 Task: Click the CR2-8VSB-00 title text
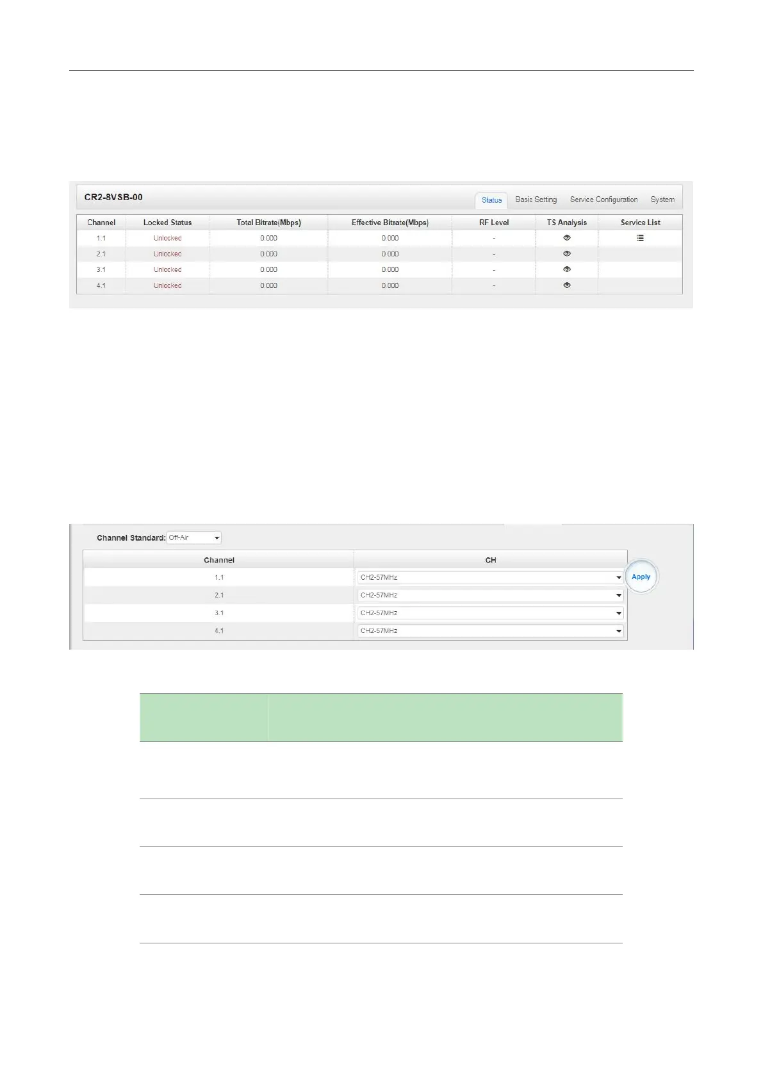coord(113,197)
